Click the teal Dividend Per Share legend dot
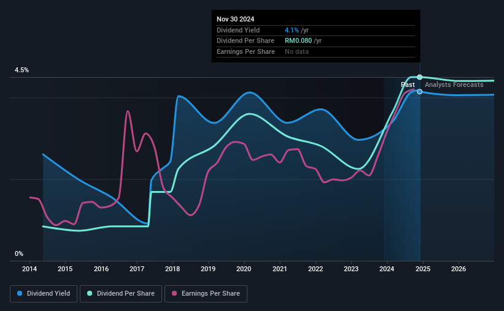 [90, 293]
